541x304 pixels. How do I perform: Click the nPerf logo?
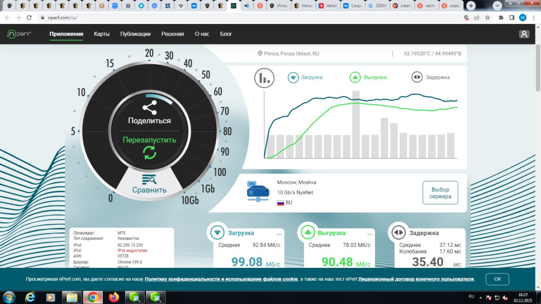(20, 34)
